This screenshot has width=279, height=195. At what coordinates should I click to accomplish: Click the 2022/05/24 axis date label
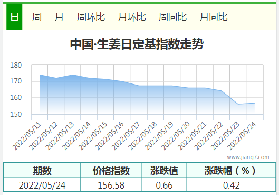point(242,136)
